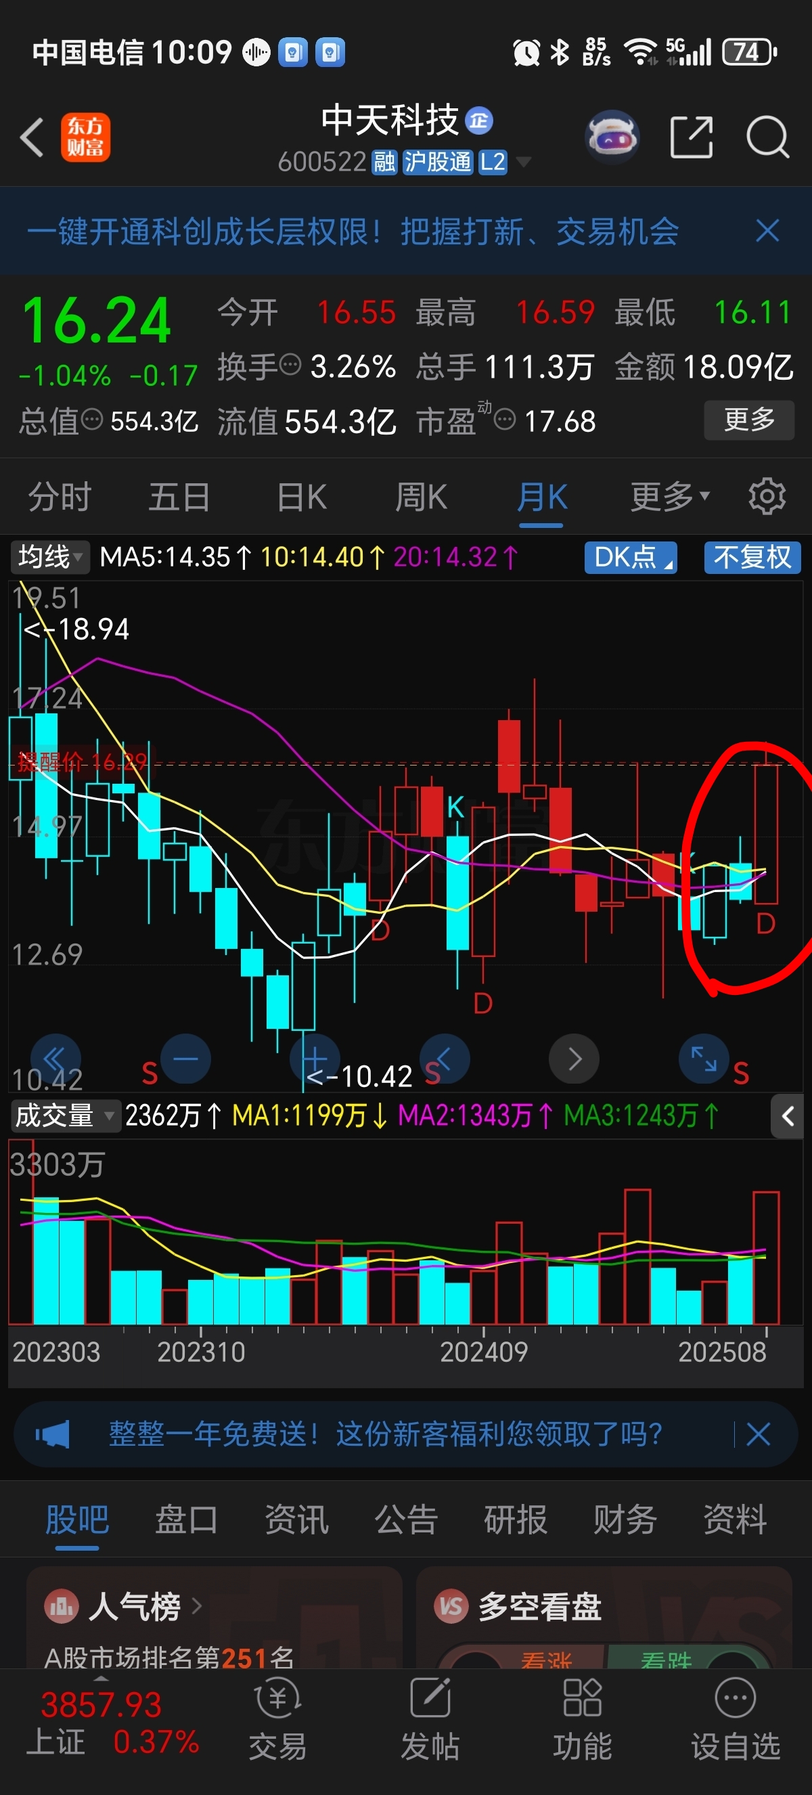Zoom out chart with minus button
The image size is (812, 1795).
click(x=186, y=1059)
